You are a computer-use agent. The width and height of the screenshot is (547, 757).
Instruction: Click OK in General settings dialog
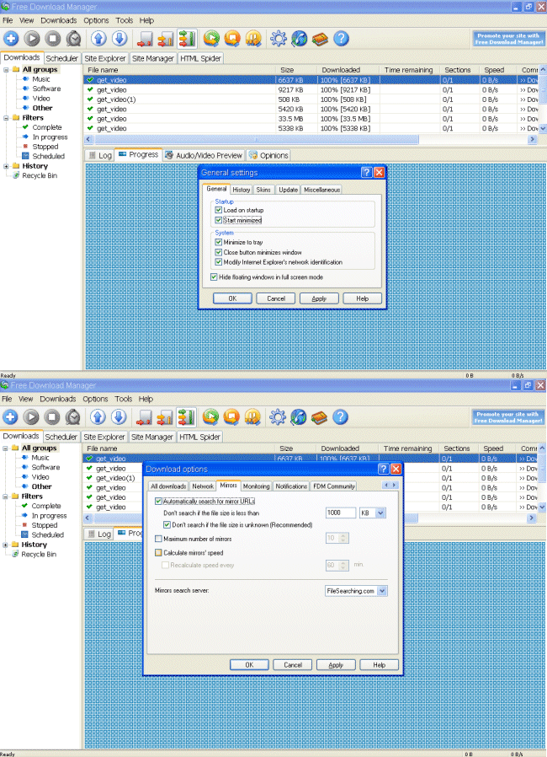(x=232, y=298)
